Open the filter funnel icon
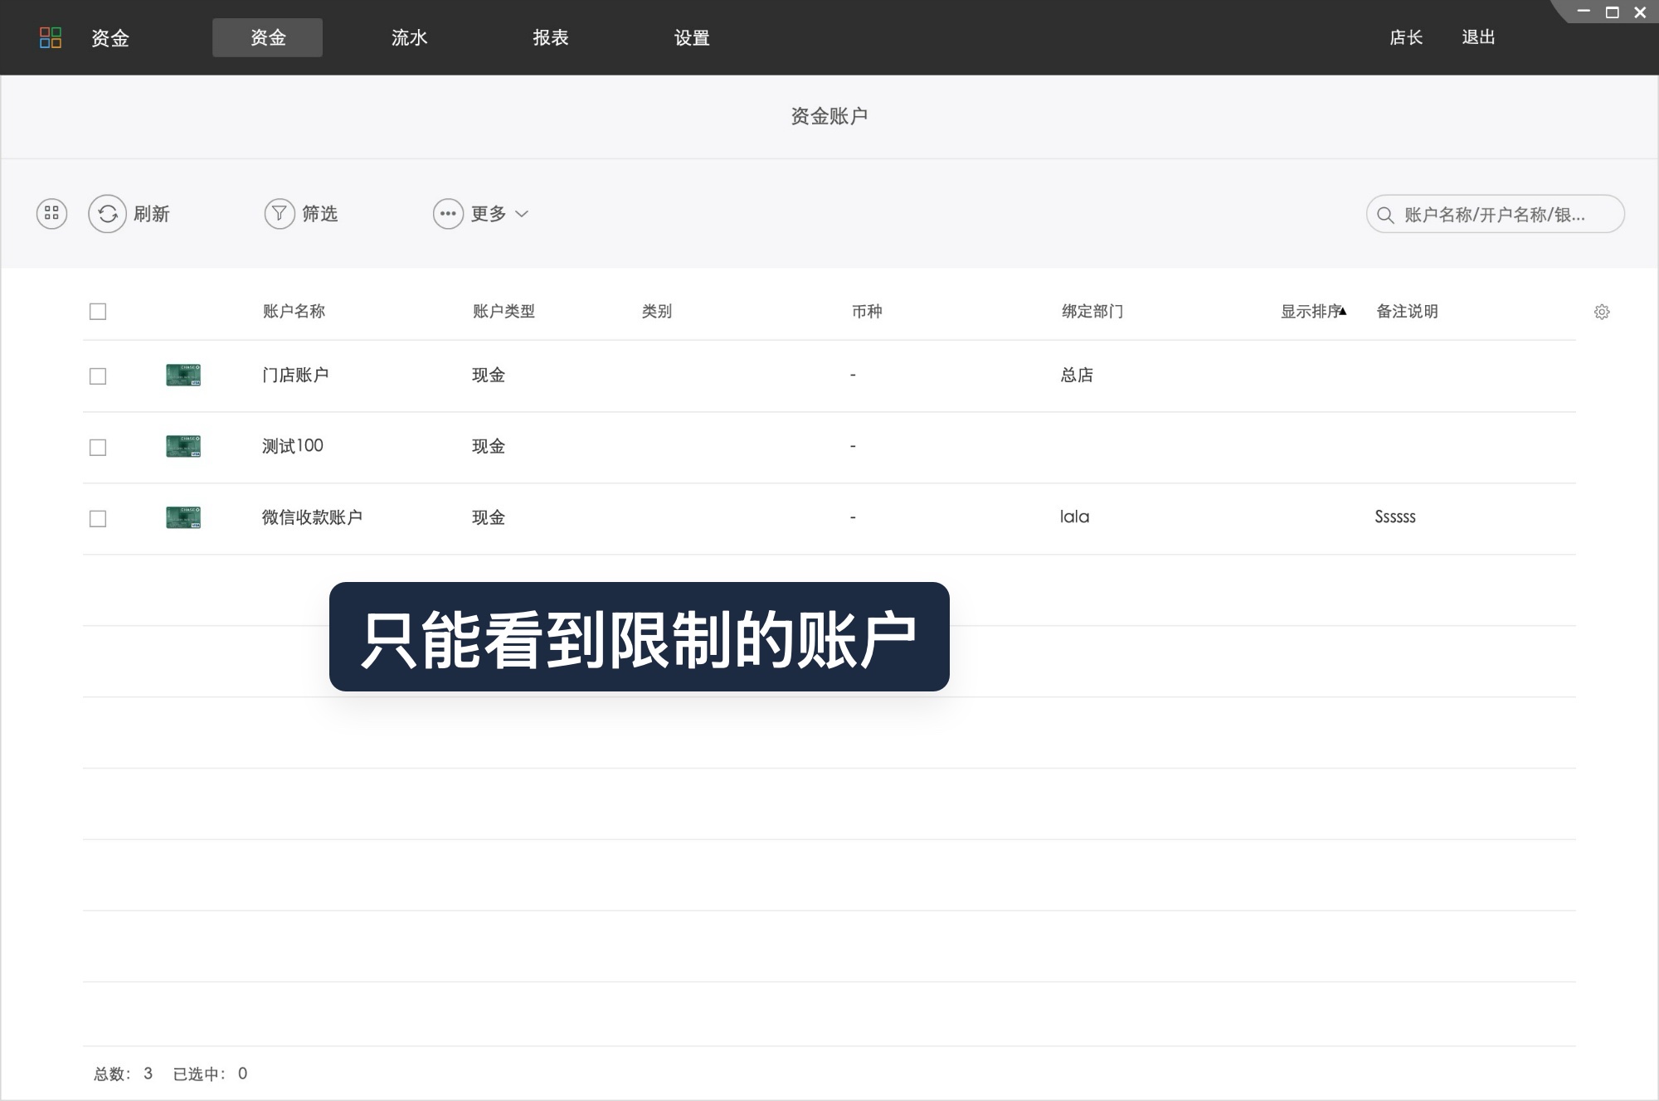 (280, 213)
